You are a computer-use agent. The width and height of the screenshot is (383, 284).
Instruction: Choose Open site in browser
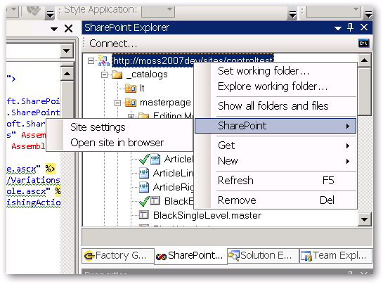click(117, 143)
